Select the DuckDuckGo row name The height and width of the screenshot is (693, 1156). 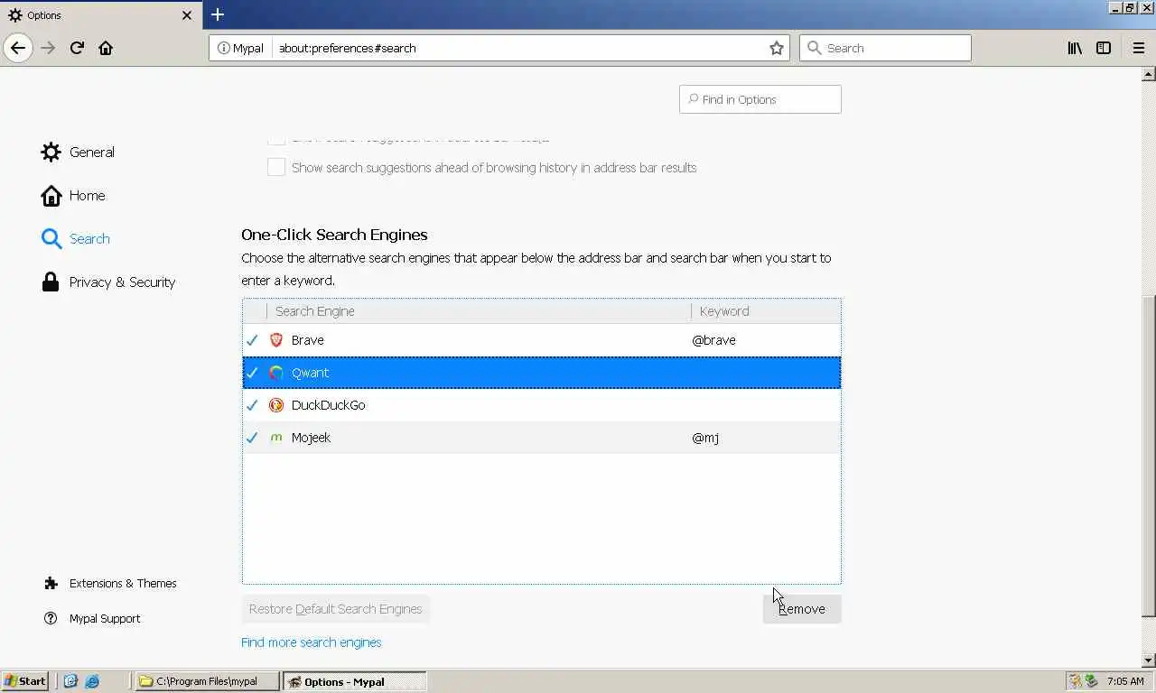329,405
